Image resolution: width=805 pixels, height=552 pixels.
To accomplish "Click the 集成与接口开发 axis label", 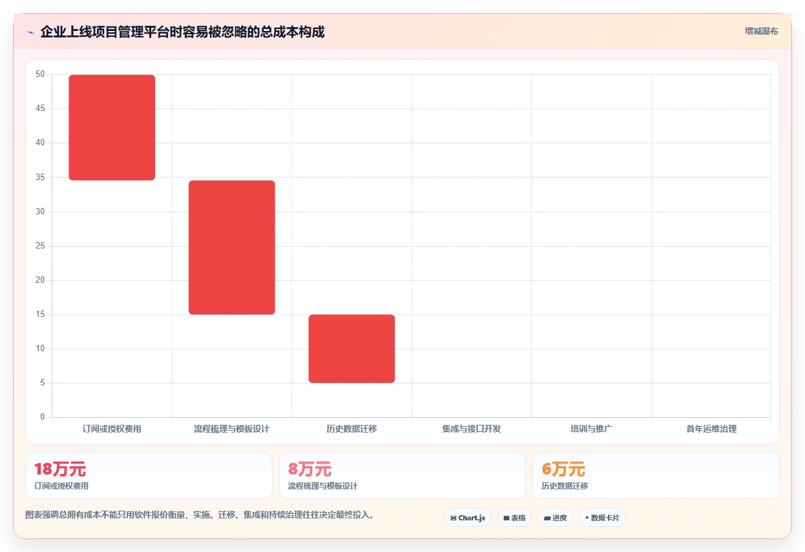I will coord(472,429).
